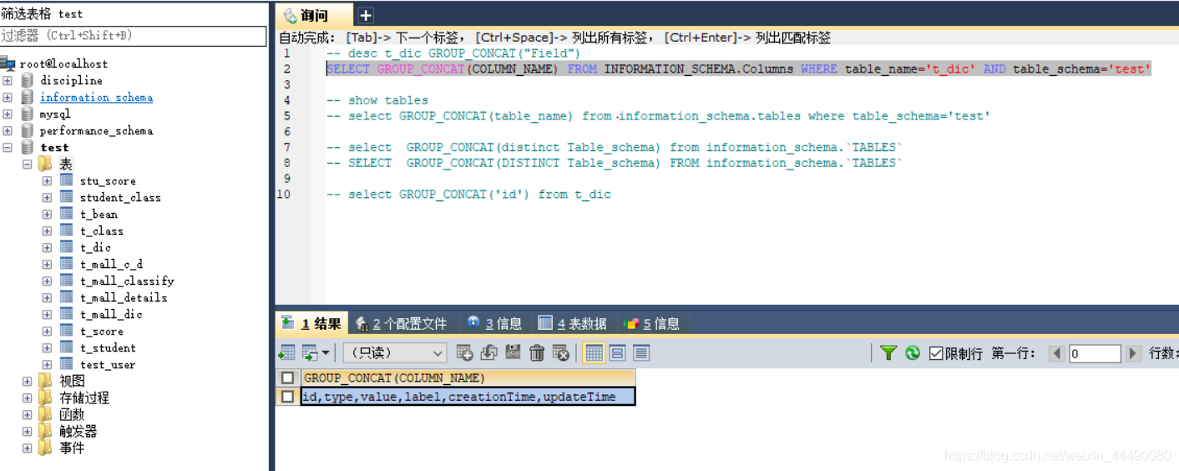Image resolution: width=1179 pixels, height=471 pixels.
Task: Expand the 事件 folder node
Action: (28, 448)
